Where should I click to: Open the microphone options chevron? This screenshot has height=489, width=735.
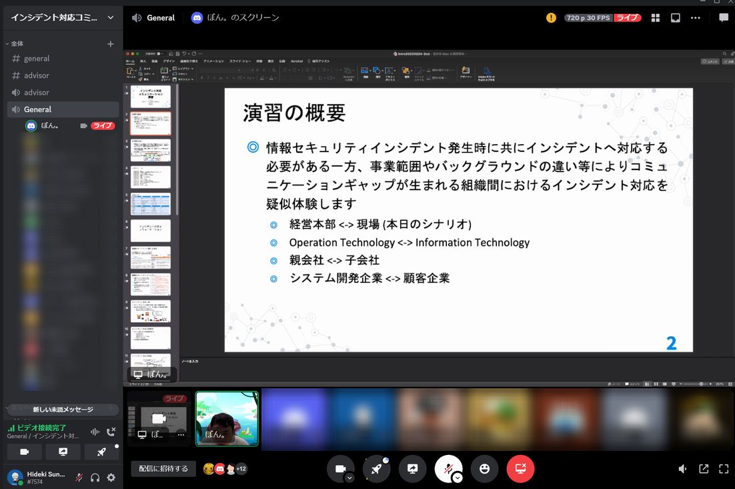tap(456, 477)
